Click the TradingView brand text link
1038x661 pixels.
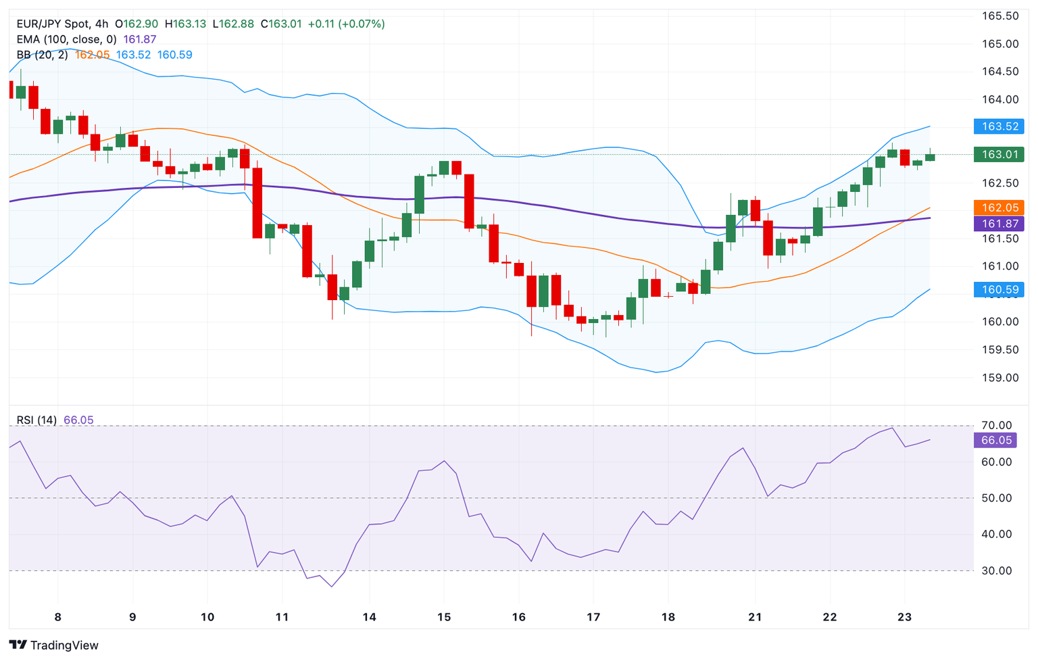pyautogui.click(x=64, y=645)
